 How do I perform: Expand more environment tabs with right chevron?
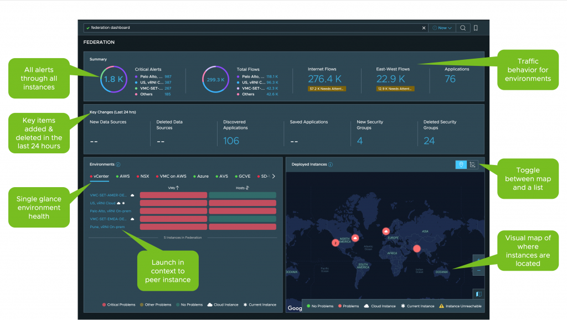273,176
